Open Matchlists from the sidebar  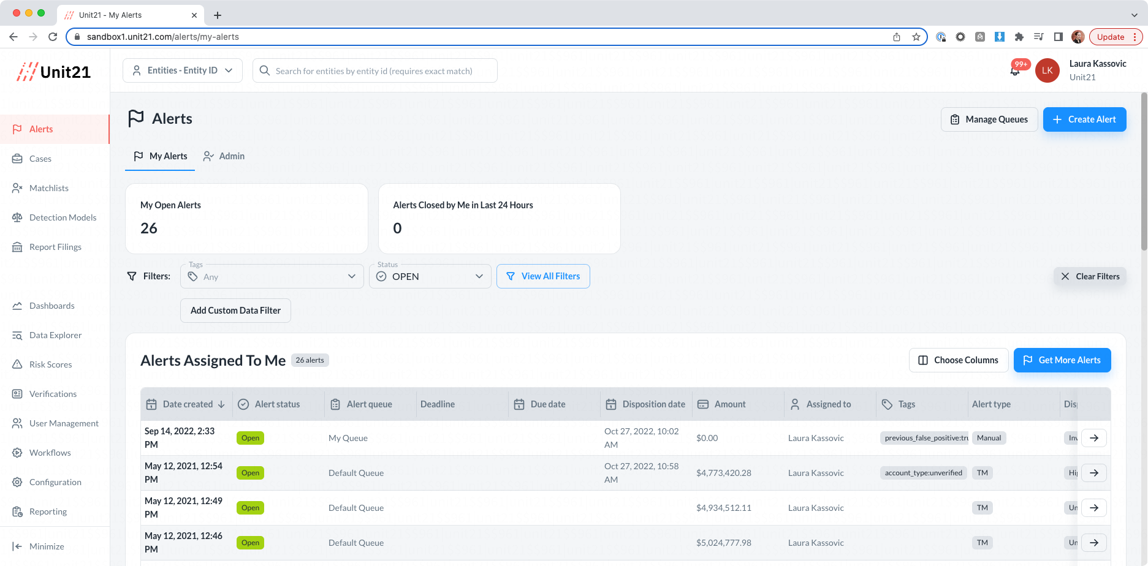55,188
